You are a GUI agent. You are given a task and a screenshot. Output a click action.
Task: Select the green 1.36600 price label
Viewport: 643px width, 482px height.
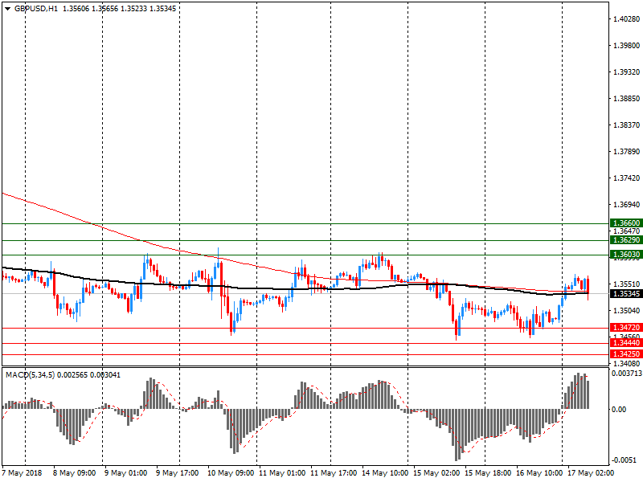625,223
